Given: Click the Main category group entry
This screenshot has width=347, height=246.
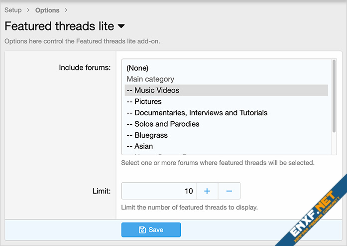Looking at the screenshot, I should 150,79.
